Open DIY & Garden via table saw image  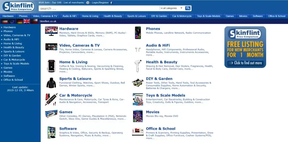138,83
